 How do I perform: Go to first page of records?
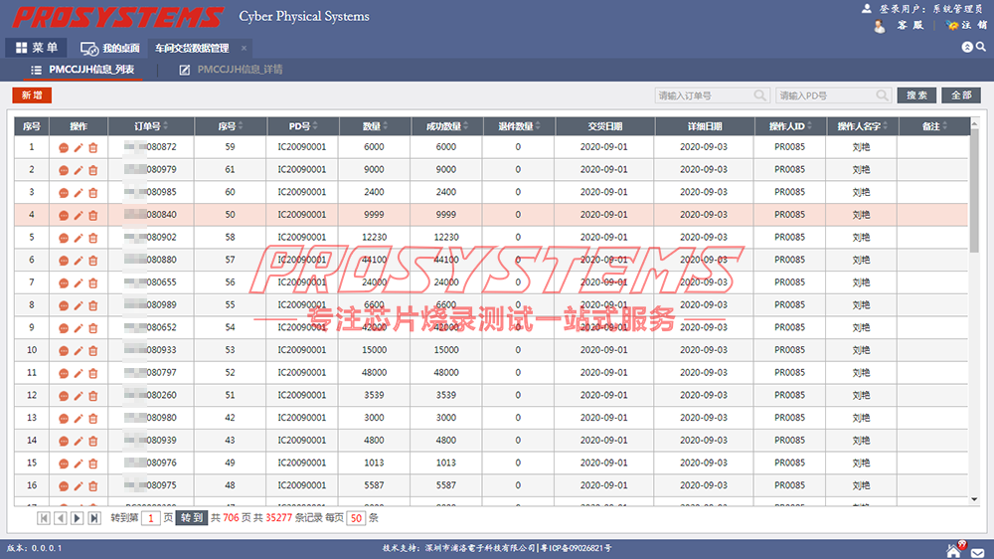(x=44, y=518)
